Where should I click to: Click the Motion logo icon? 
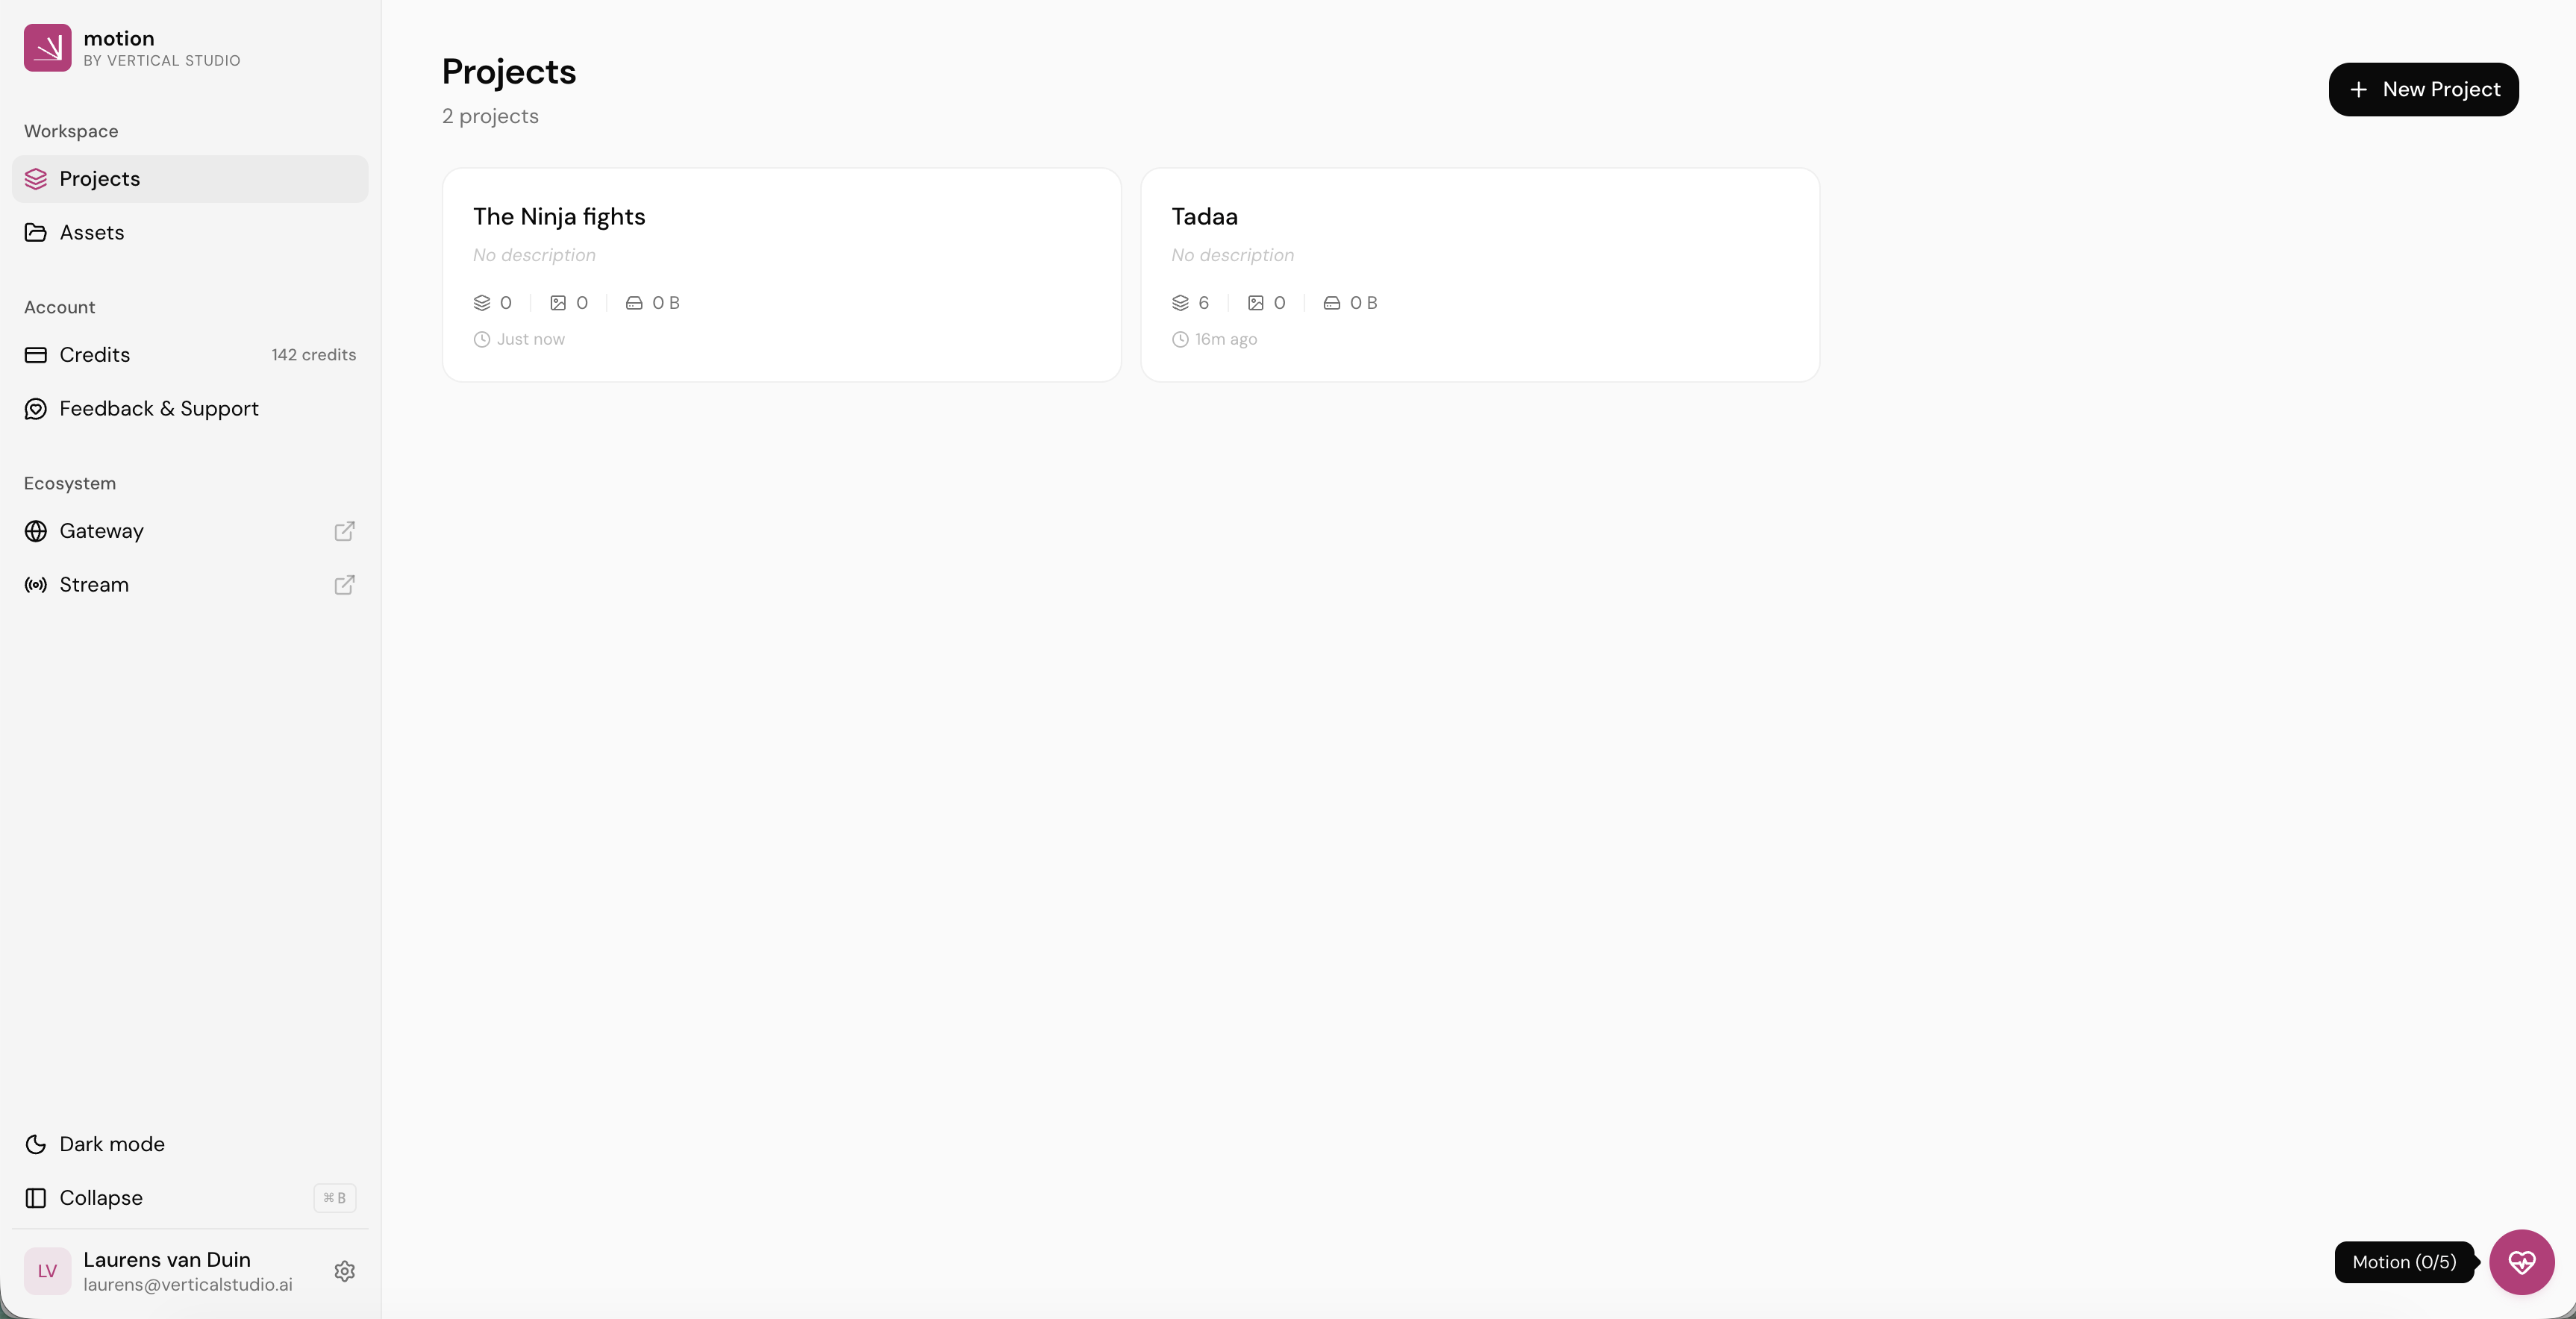(x=47, y=48)
